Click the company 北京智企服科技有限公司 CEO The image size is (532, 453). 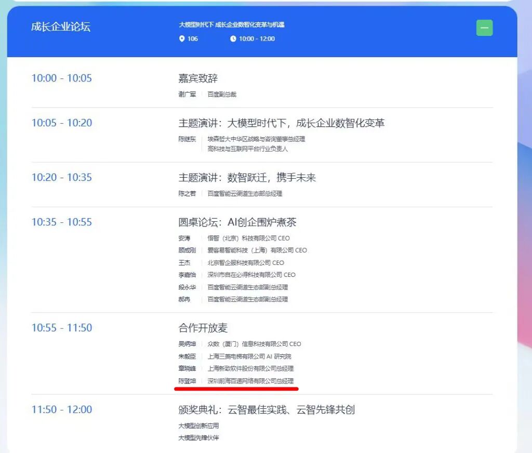tap(246, 263)
